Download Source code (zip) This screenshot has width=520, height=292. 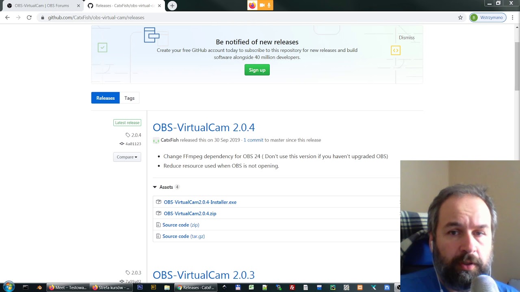pos(181,225)
